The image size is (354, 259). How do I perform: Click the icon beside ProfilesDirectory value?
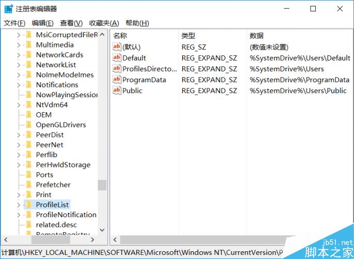click(116, 69)
